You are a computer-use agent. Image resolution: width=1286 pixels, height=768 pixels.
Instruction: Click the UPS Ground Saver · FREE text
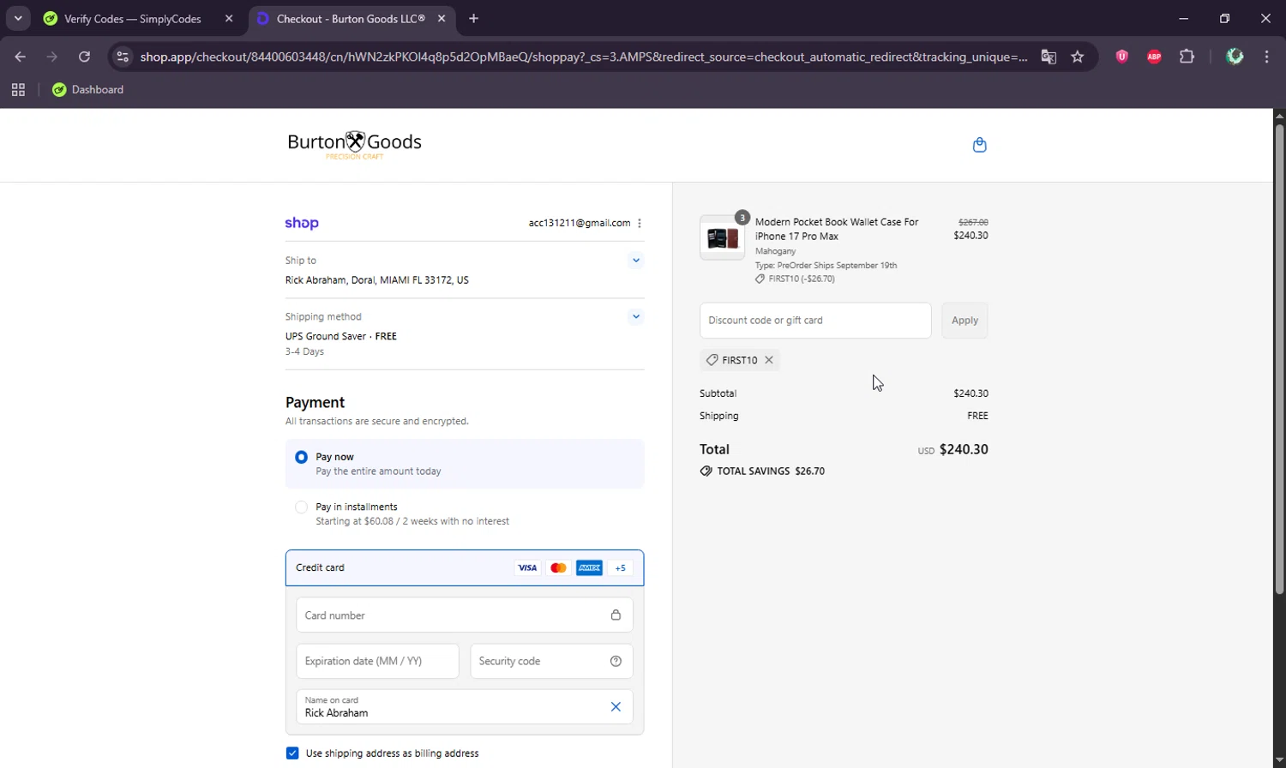[x=341, y=336]
